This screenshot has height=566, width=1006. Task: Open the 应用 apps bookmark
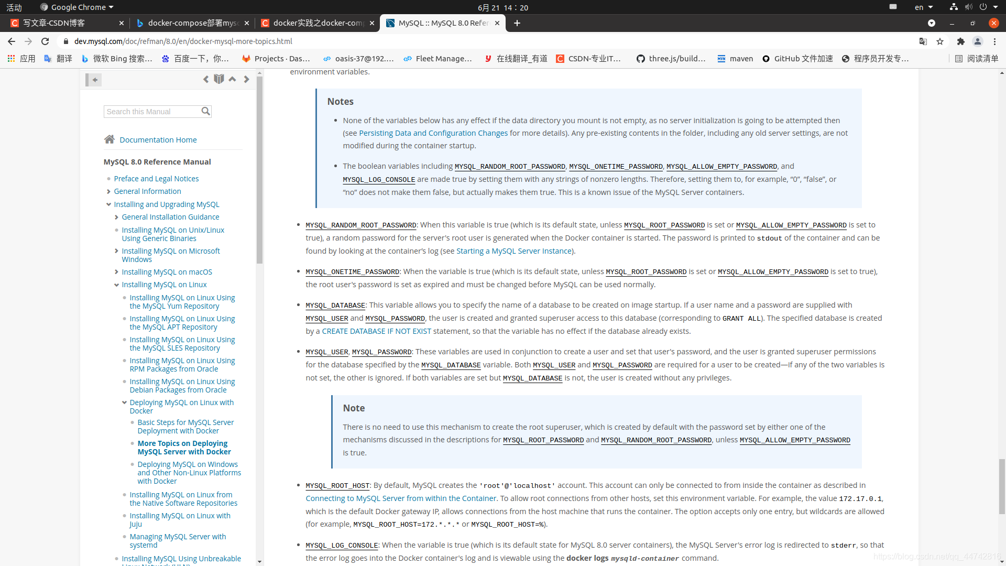point(21,59)
